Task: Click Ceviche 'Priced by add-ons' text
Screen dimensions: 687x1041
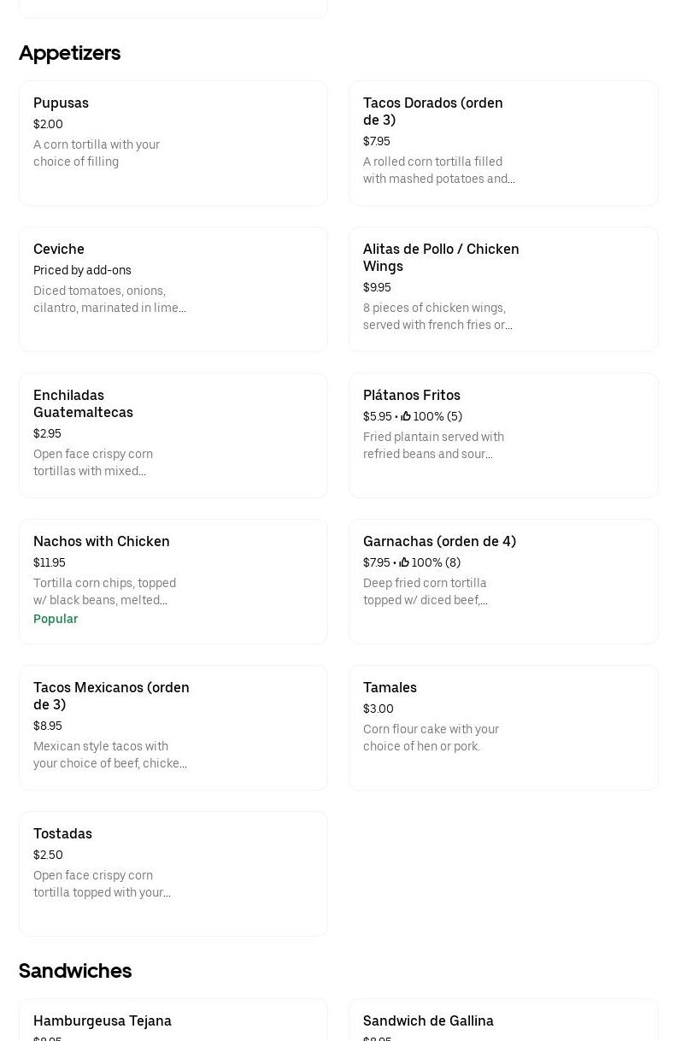Action: point(82,270)
